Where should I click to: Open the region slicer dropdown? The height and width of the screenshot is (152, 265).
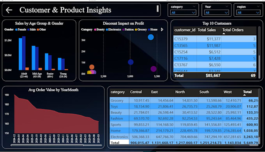coord(248,13)
